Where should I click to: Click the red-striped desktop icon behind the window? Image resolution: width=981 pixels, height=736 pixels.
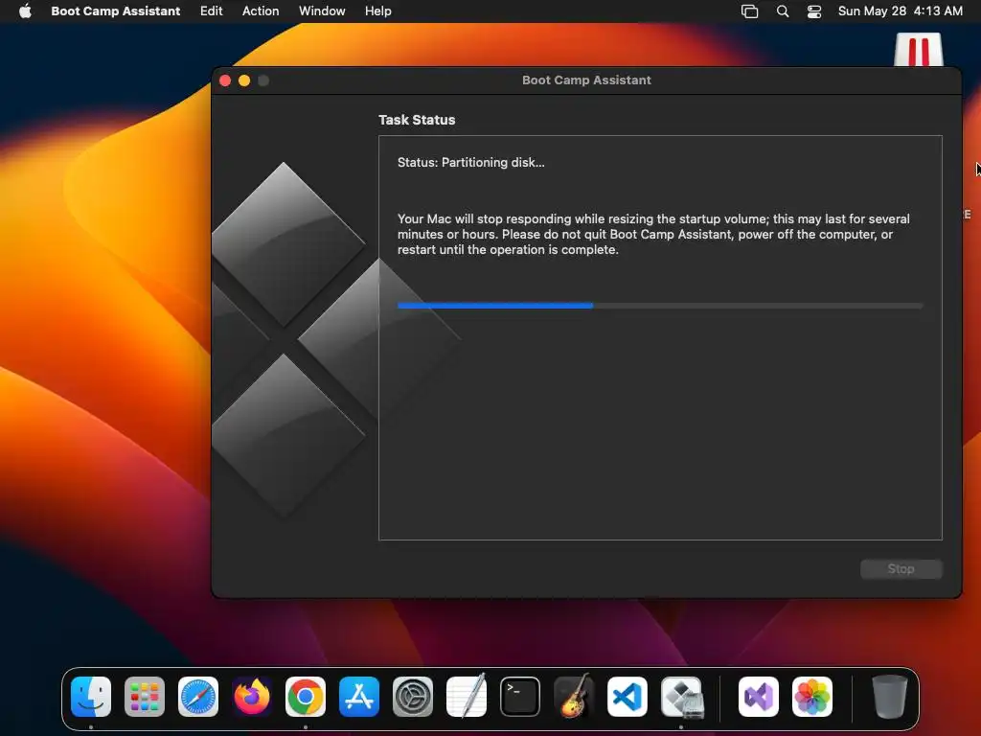[x=918, y=50]
